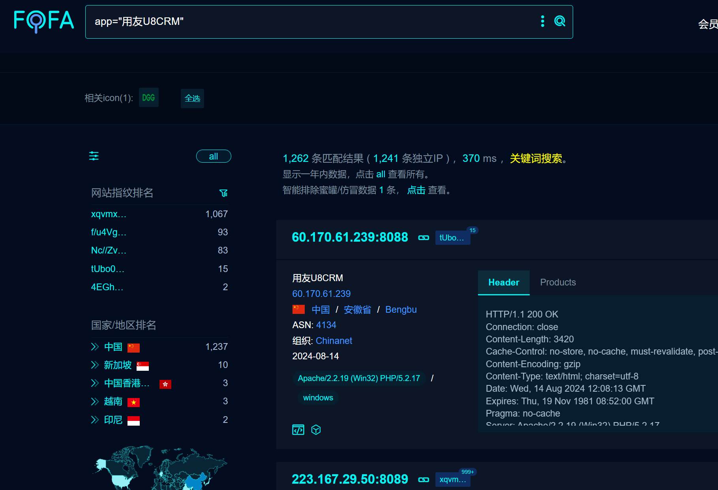Click the 印尼 country ranking label
This screenshot has height=490, width=718.
click(113, 420)
